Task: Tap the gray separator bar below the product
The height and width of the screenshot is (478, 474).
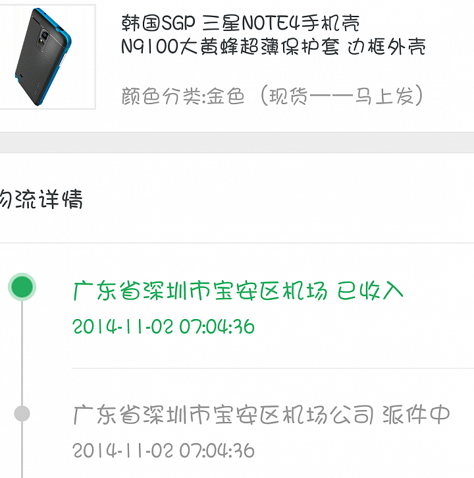Action: 237,142
